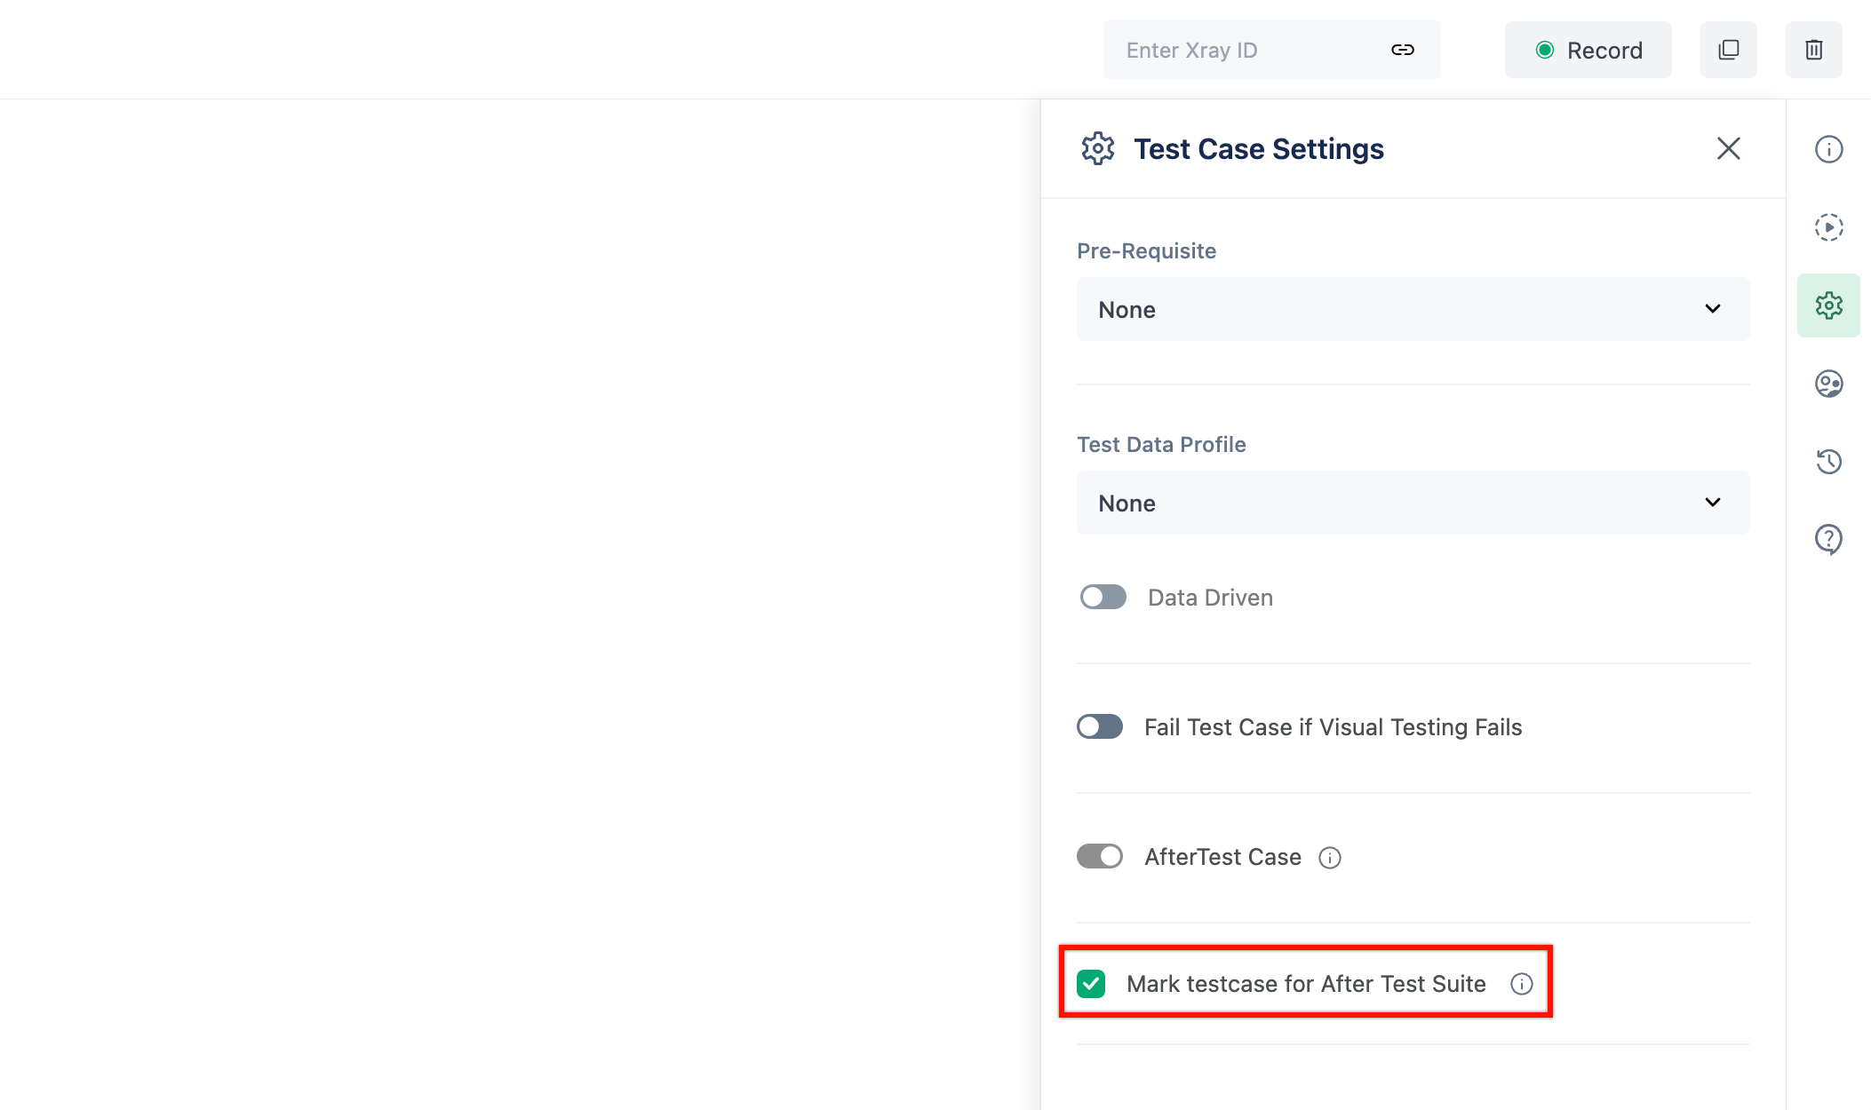Click the AfterTest Case info tooltip icon

tap(1330, 857)
